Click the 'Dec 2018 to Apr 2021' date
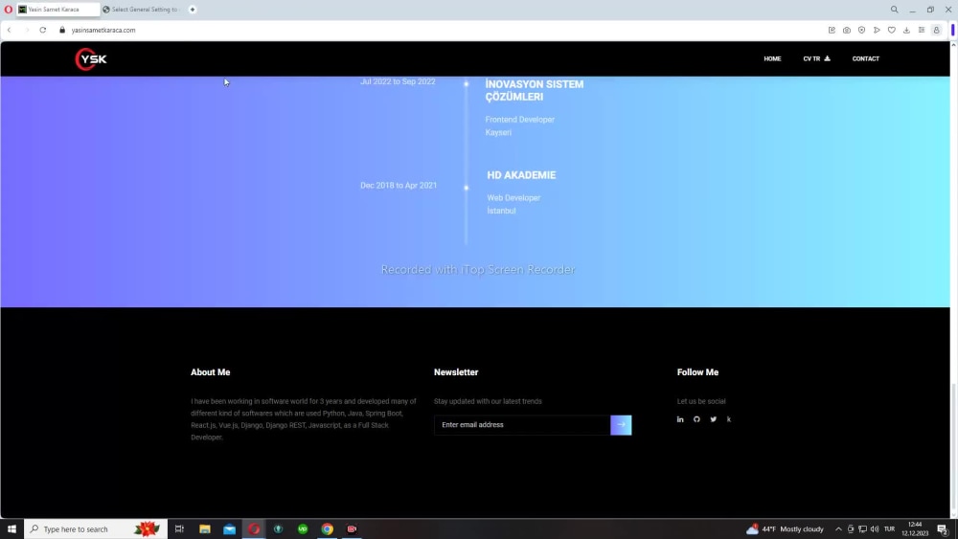The image size is (958, 539). click(399, 186)
